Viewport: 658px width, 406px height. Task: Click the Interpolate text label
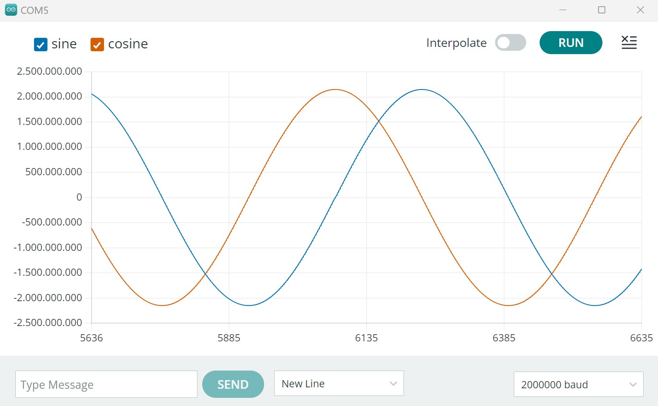456,43
